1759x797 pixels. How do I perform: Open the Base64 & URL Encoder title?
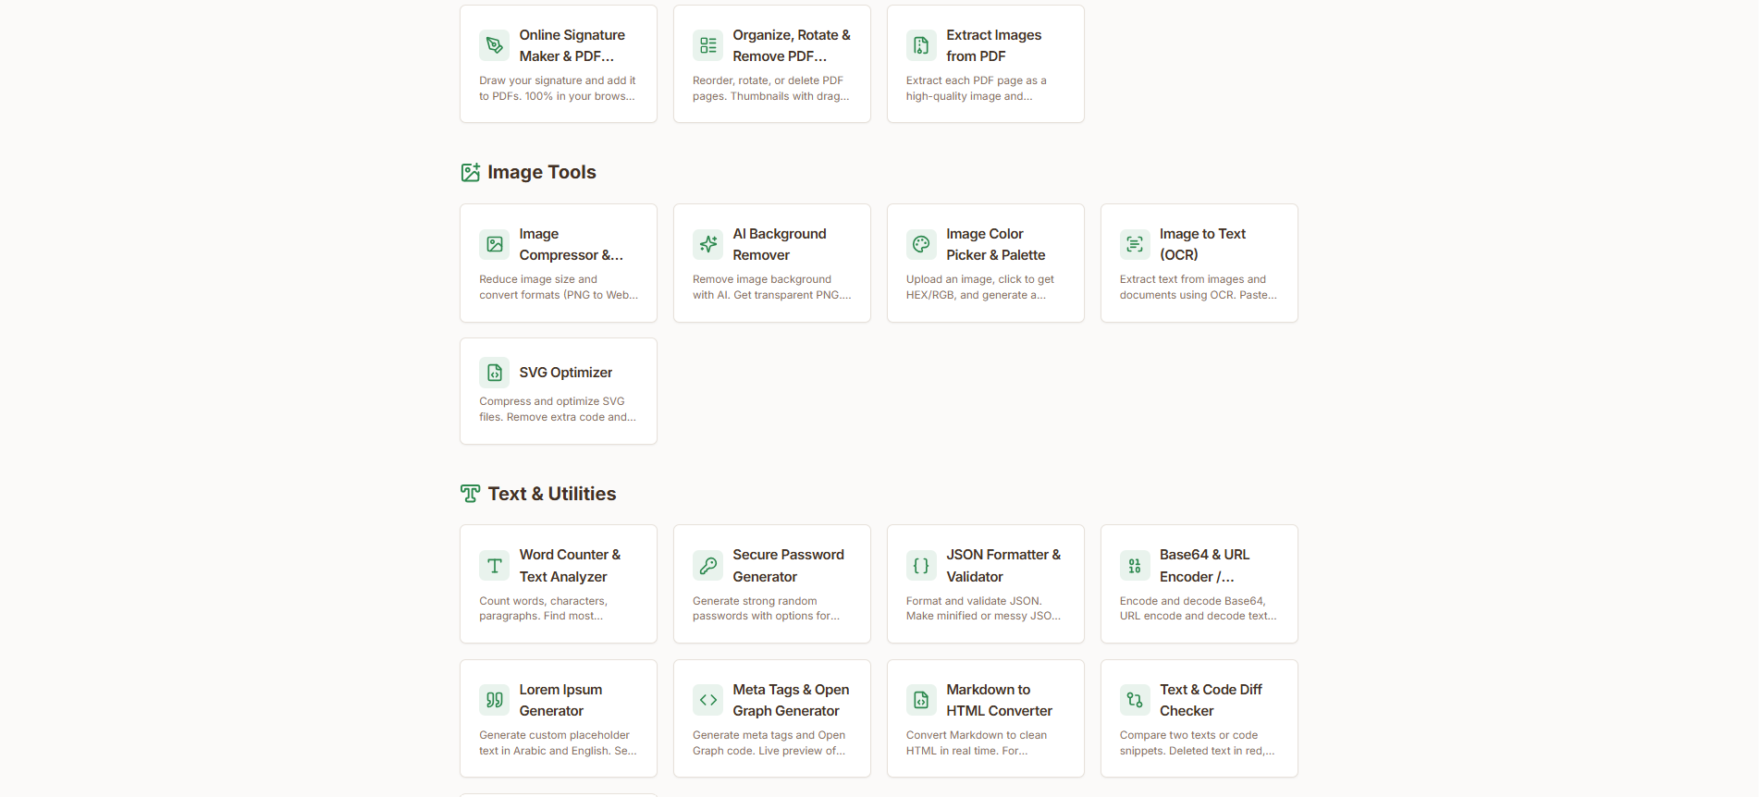point(1205,566)
